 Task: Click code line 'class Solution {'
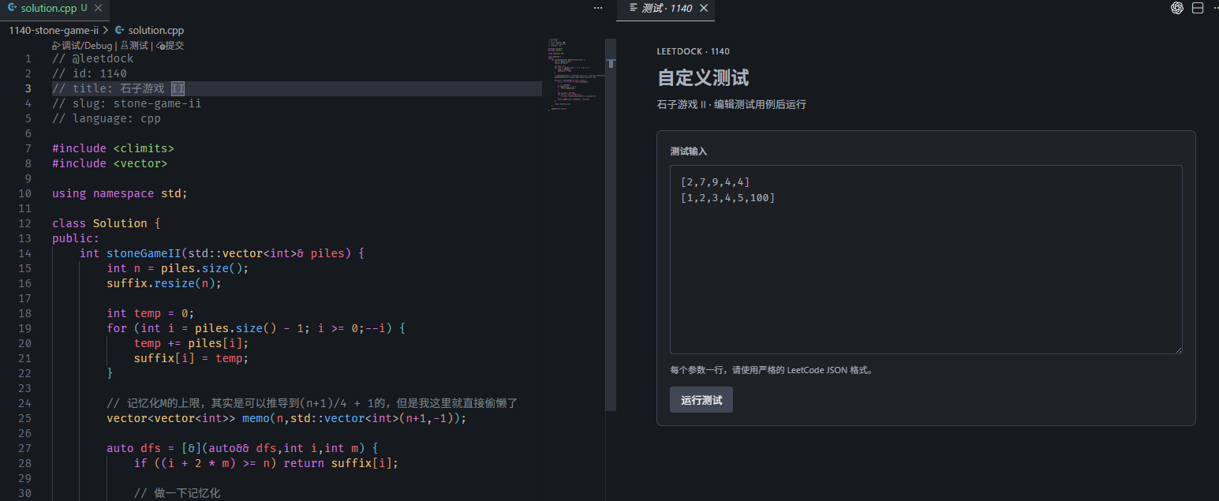point(107,223)
